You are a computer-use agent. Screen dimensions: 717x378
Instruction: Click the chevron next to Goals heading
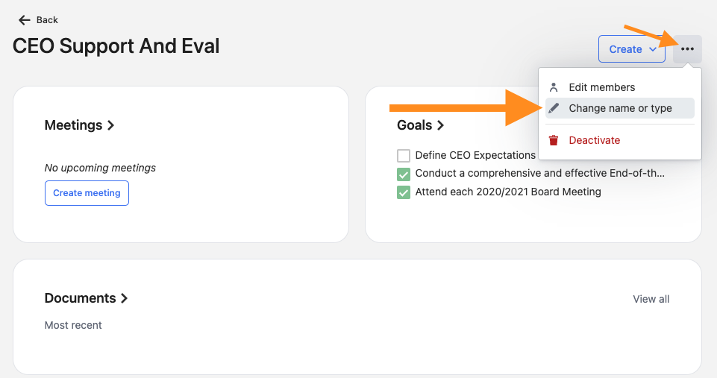click(440, 125)
